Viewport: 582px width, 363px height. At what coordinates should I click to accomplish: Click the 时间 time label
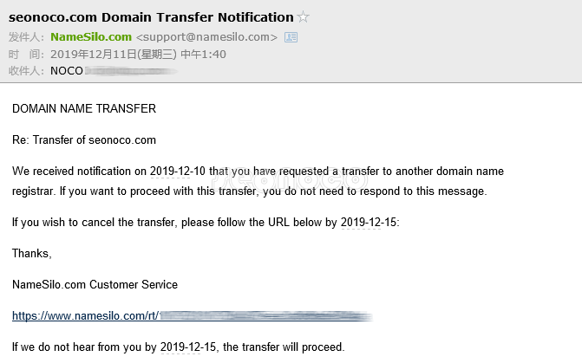click(26, 54)
